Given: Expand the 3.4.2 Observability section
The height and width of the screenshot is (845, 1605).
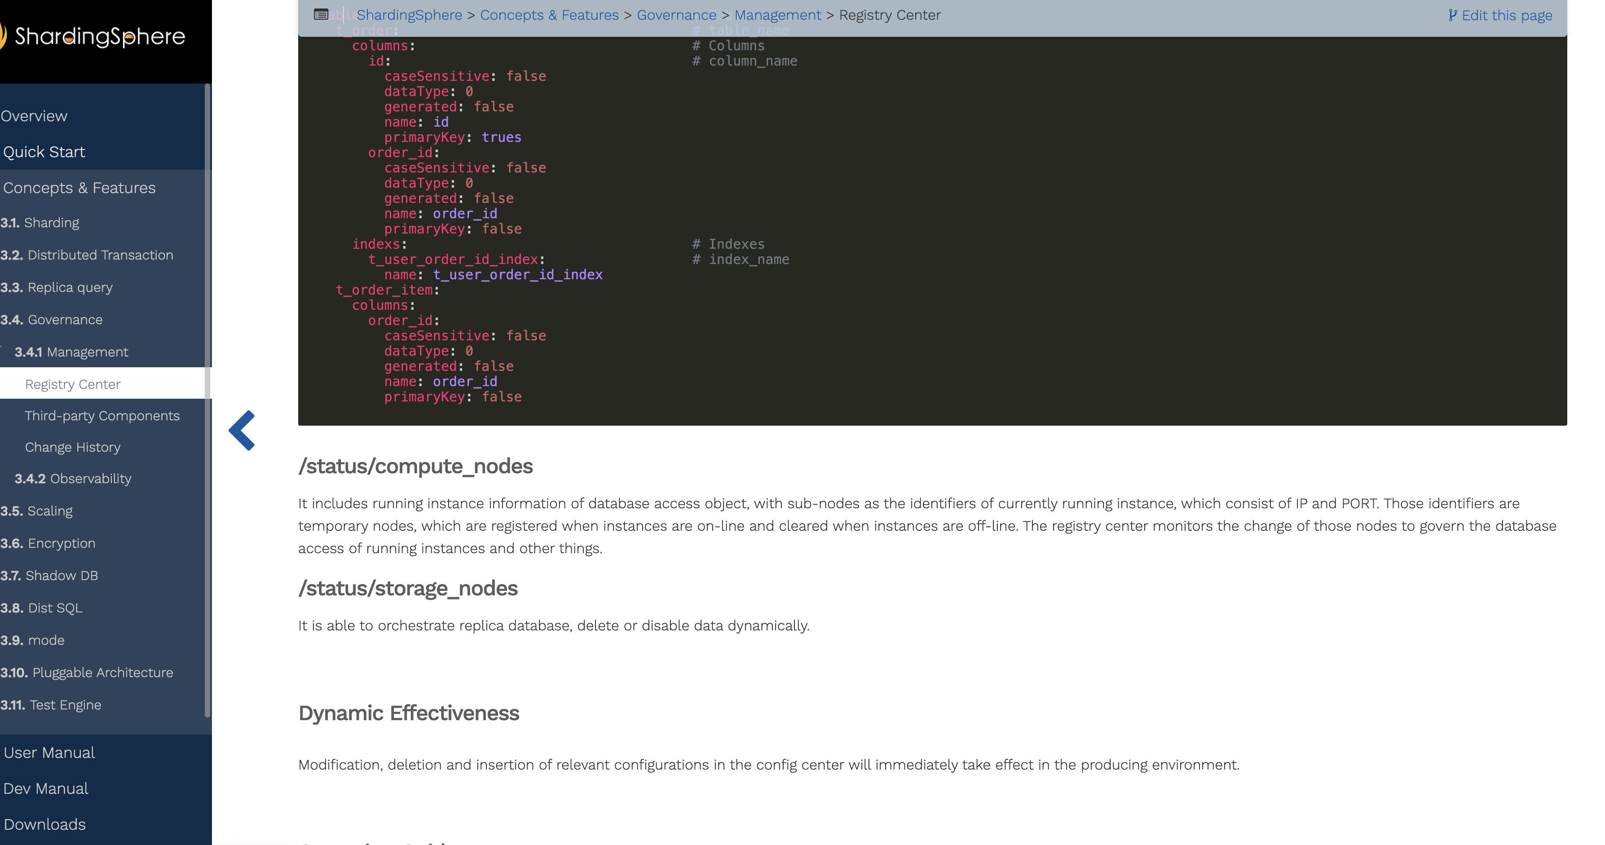Looking at the screenshot, I should coord(73,479).
